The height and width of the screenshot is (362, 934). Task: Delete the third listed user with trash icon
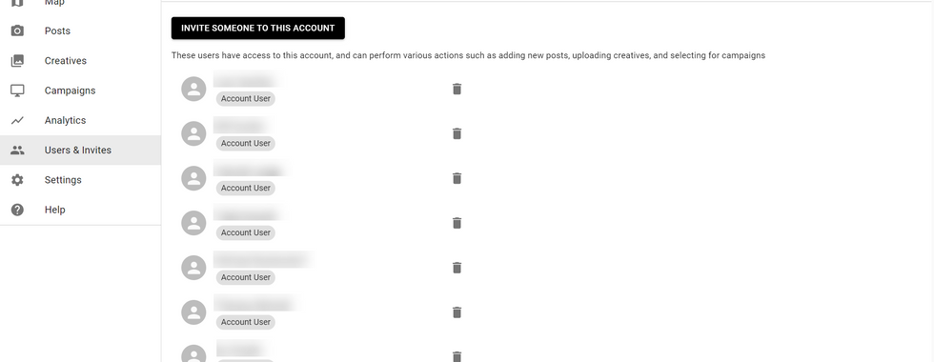pos(457,179)
